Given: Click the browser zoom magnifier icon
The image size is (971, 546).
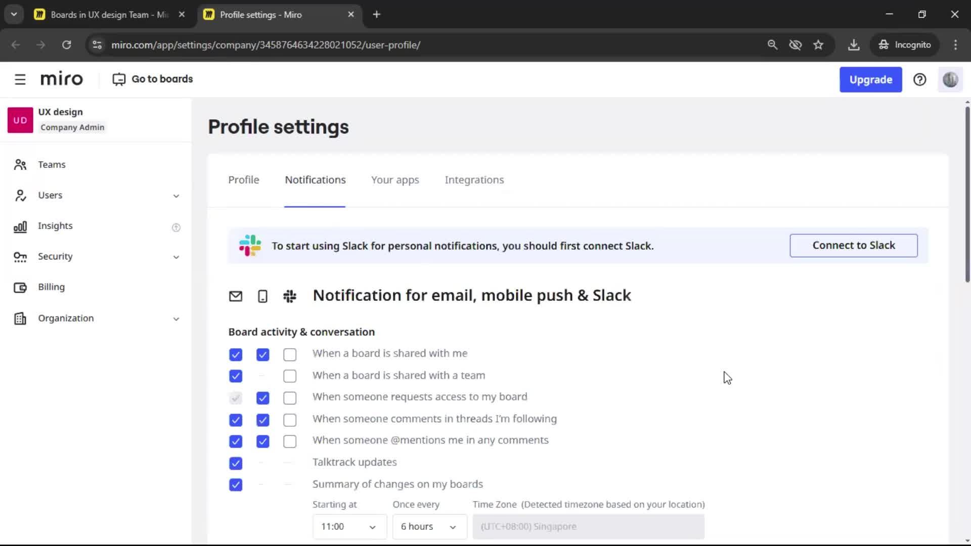Looking at the screenshot, I should coord(772,45).
